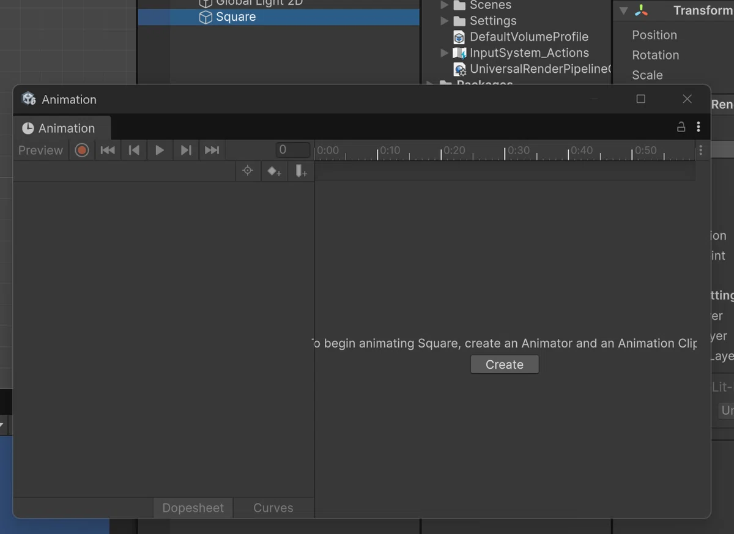Click the Rotation label in Inspector
This screenshot has width=734, height=534.
point(656,55)
